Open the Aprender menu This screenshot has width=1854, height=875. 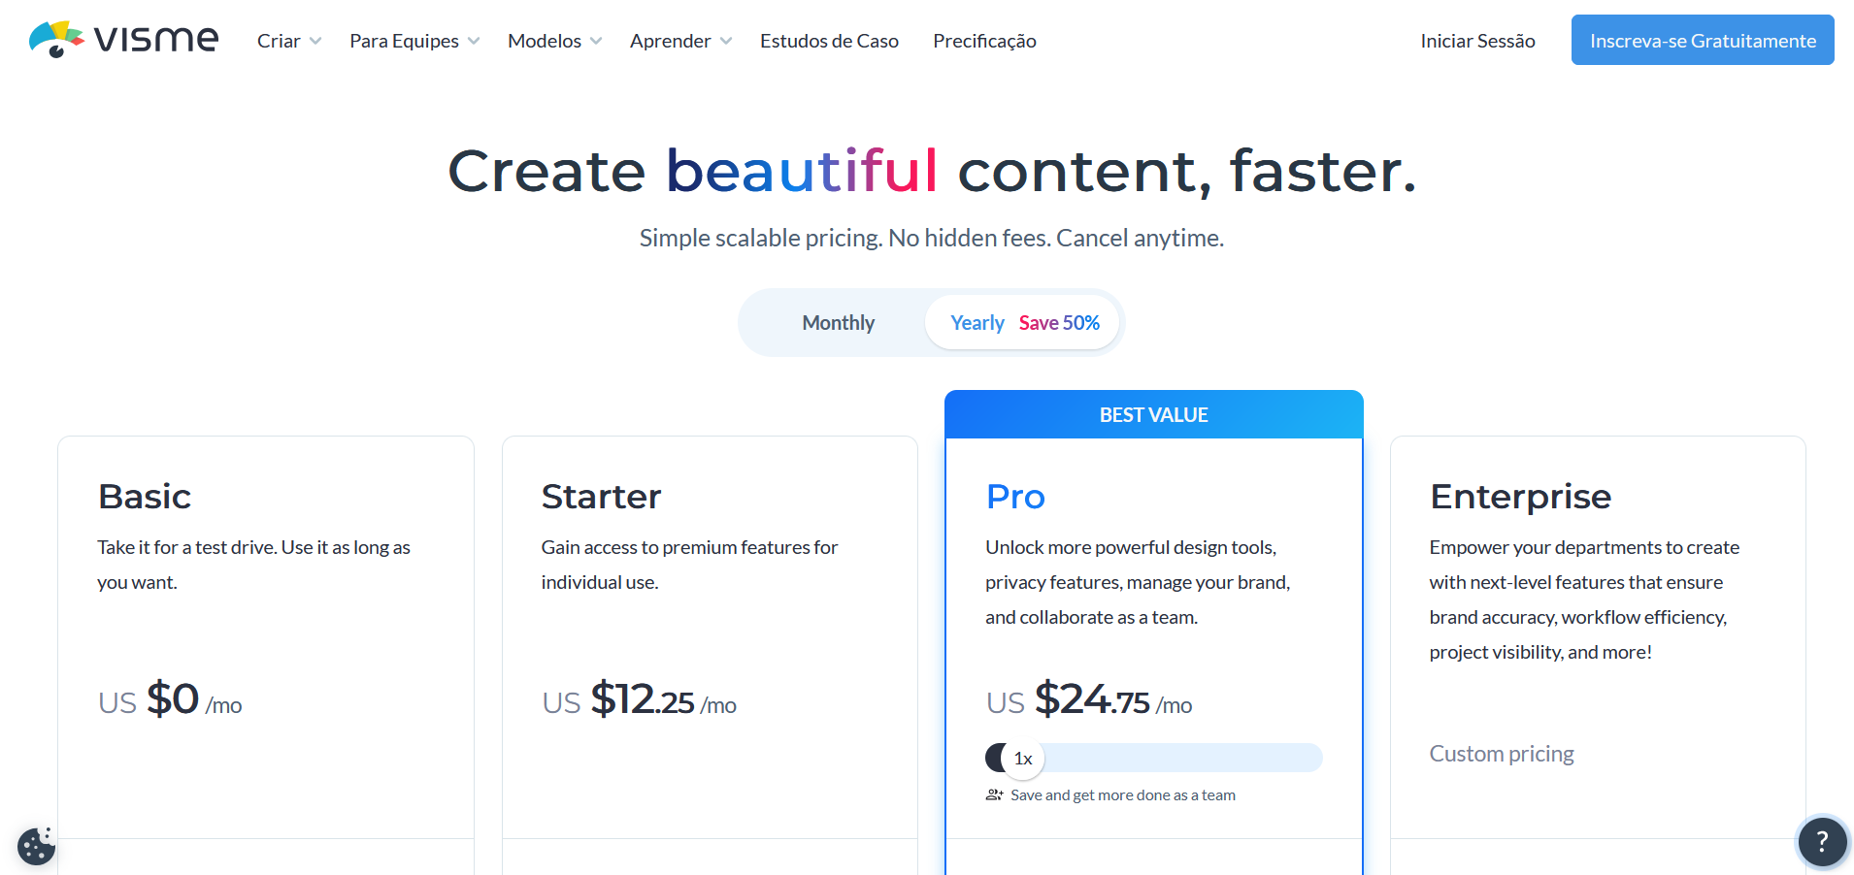[x=680, y=41]
